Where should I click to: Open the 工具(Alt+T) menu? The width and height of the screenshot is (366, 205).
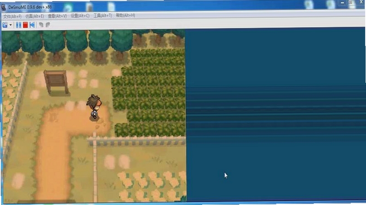102,16
